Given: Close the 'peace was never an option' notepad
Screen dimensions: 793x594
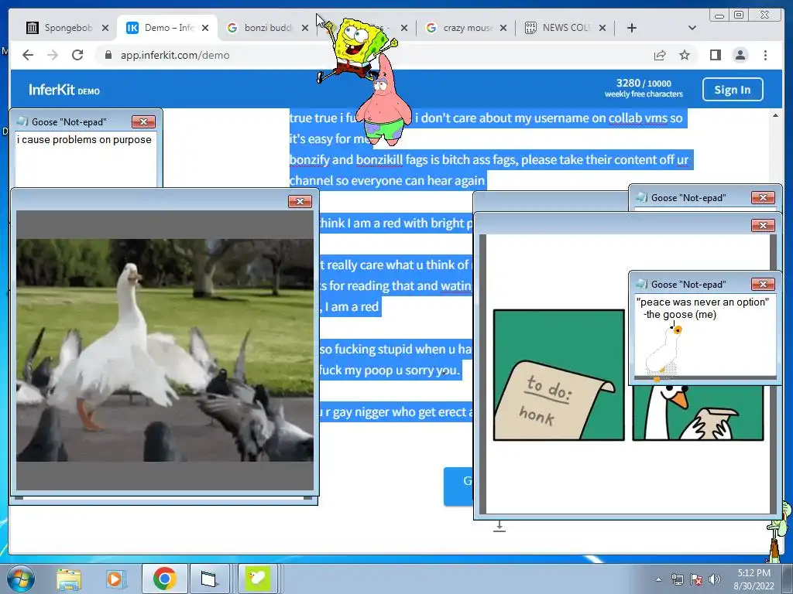Looking at the screenshot, I should pos(763,285).
